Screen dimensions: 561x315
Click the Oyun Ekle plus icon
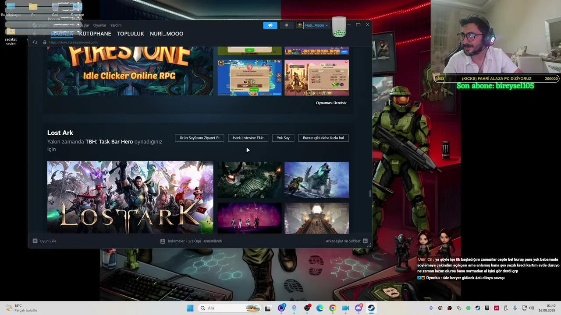coord(35,241)
